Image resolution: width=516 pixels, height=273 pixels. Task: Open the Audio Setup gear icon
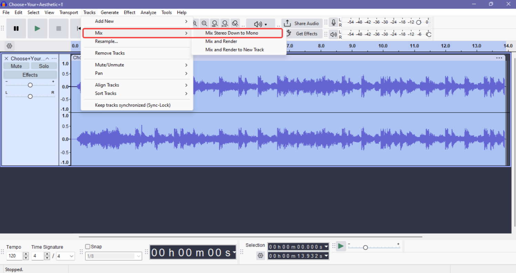(9, 46)
